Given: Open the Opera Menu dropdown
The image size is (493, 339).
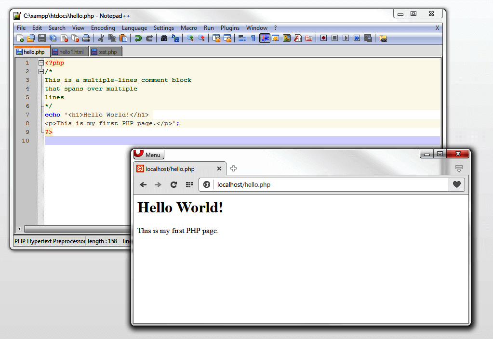Looking at the screenshot, I should (148, 155).
